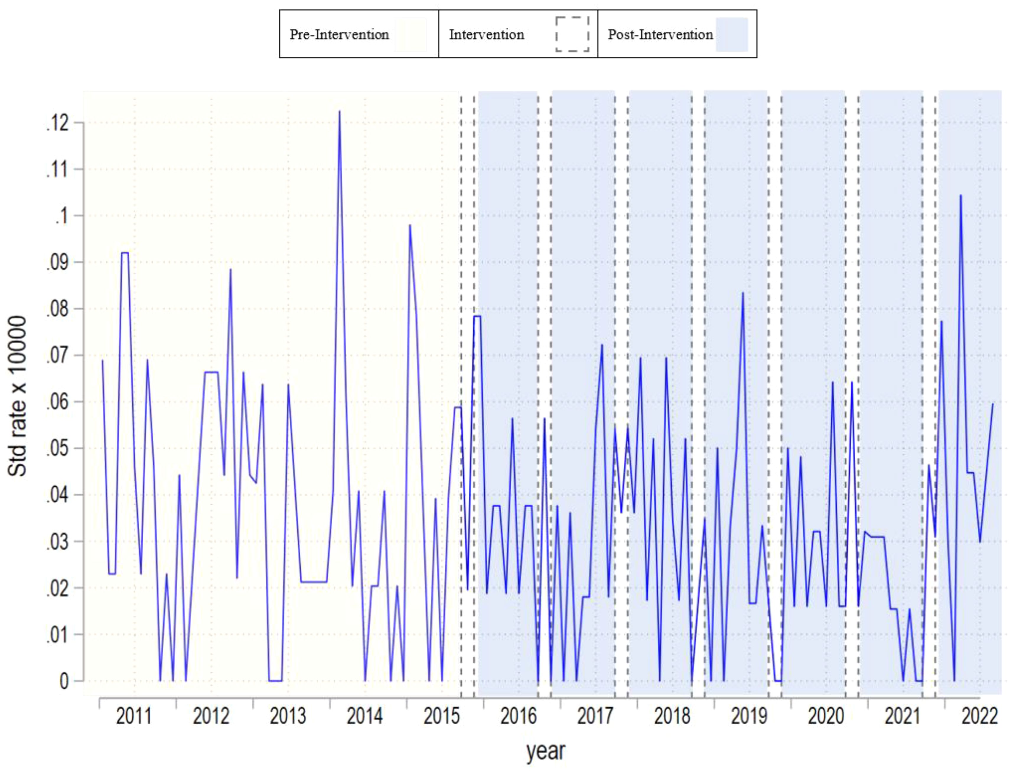The width and height of the screenshot is (1018, 772).
Task: Click the Post-Intervention blue legend swatch
Action: [x=732, y=35]
